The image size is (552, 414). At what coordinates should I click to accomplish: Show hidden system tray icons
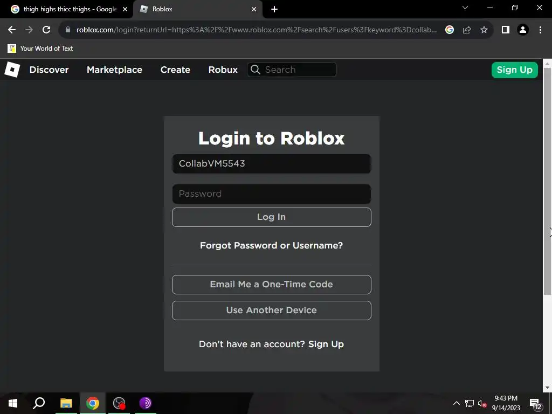[x=456, y=403]
